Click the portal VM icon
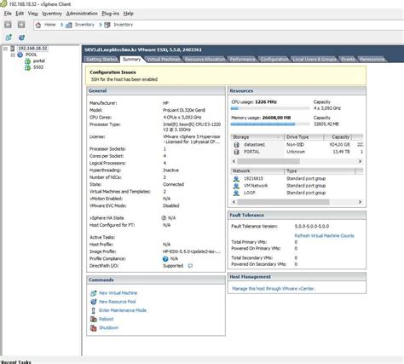This screenshot has width=404, height=364. 27,61
